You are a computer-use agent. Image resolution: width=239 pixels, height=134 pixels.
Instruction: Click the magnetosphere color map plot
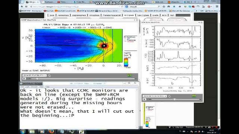pyautogui.click(x=79, y=45)
